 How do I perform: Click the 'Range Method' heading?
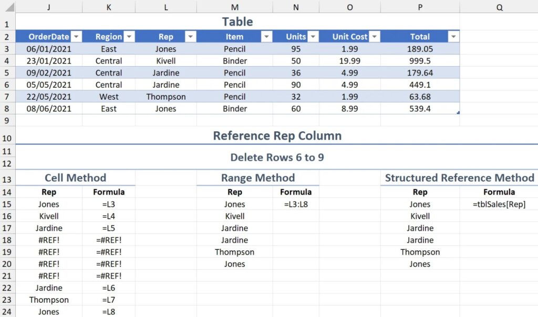(258, 177)
